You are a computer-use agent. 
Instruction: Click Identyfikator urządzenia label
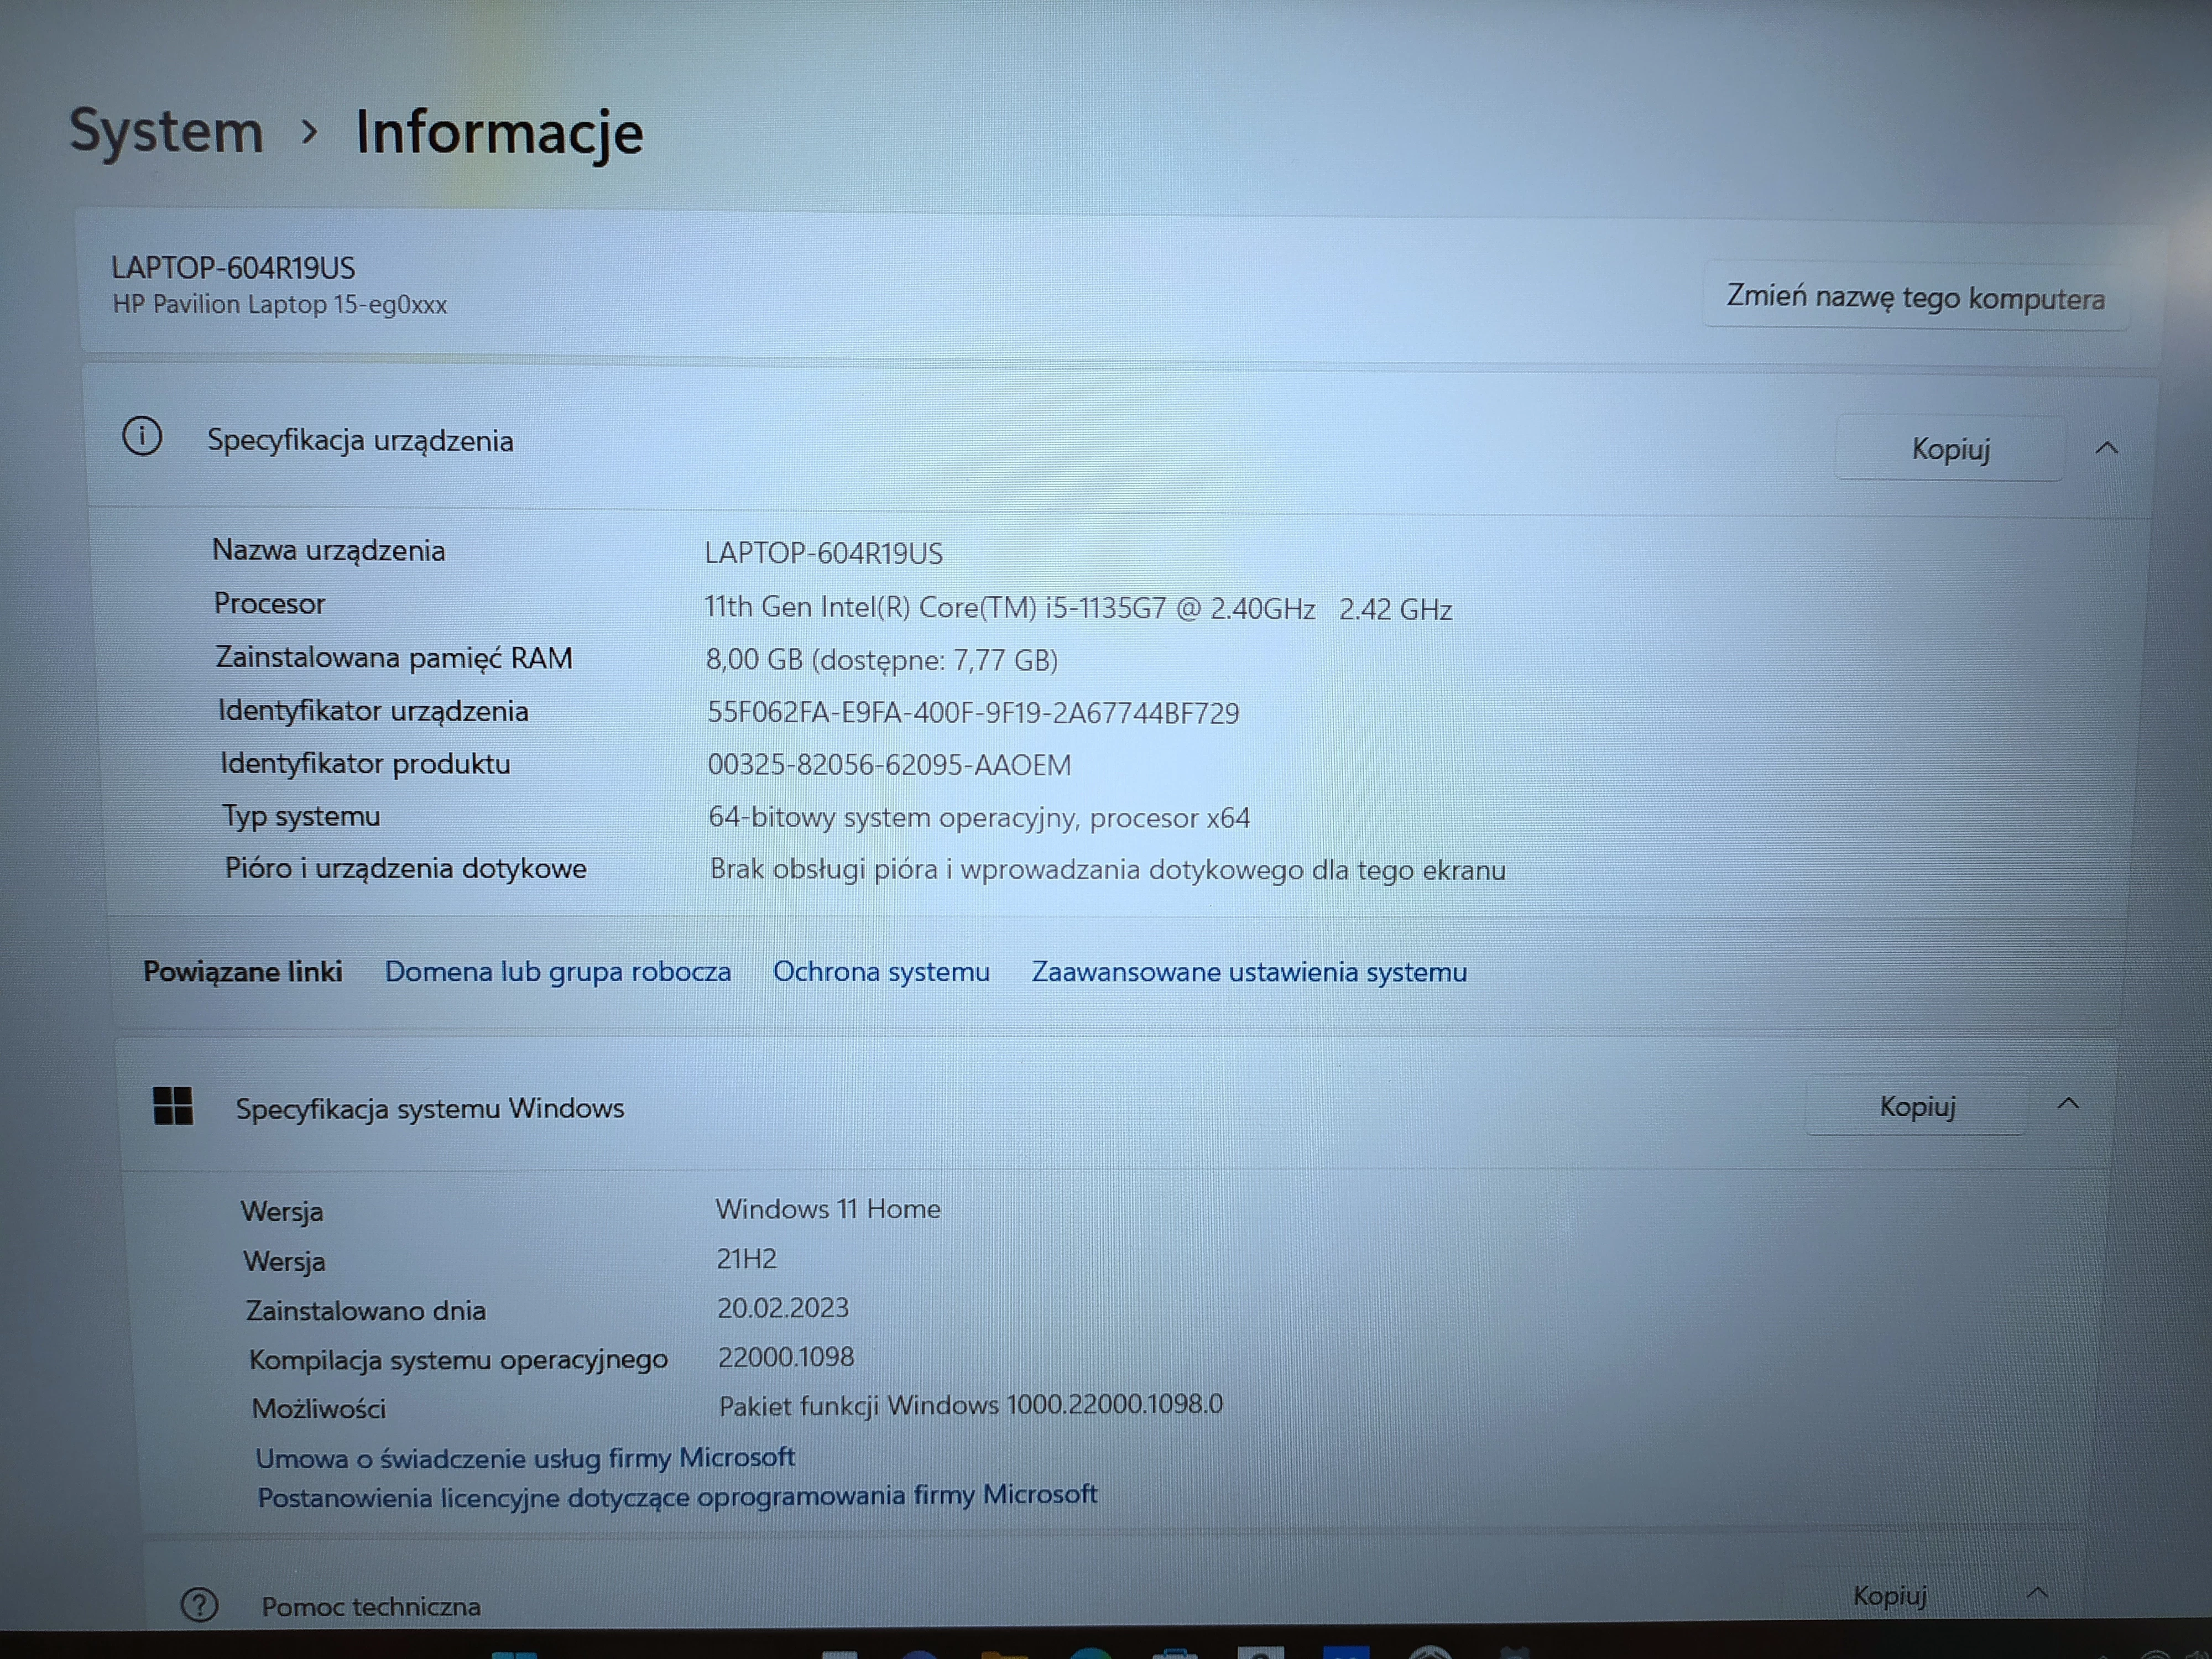[x=373, y=711]
